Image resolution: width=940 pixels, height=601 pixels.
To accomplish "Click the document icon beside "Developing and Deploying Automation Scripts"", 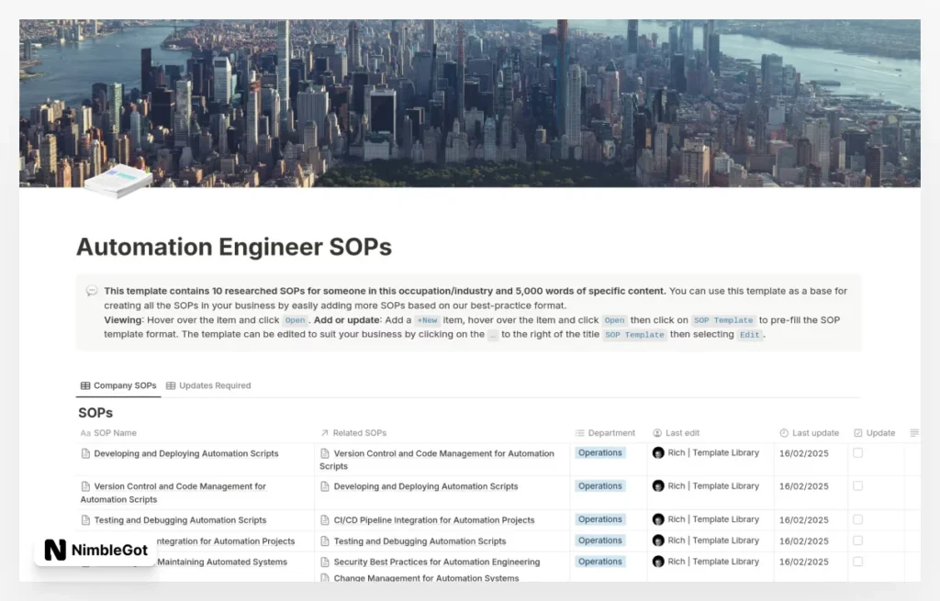I will [84, 452].
